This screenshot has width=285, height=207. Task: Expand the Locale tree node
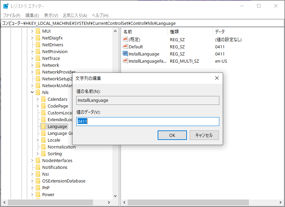pyautogui.click(x=37, y=140)
